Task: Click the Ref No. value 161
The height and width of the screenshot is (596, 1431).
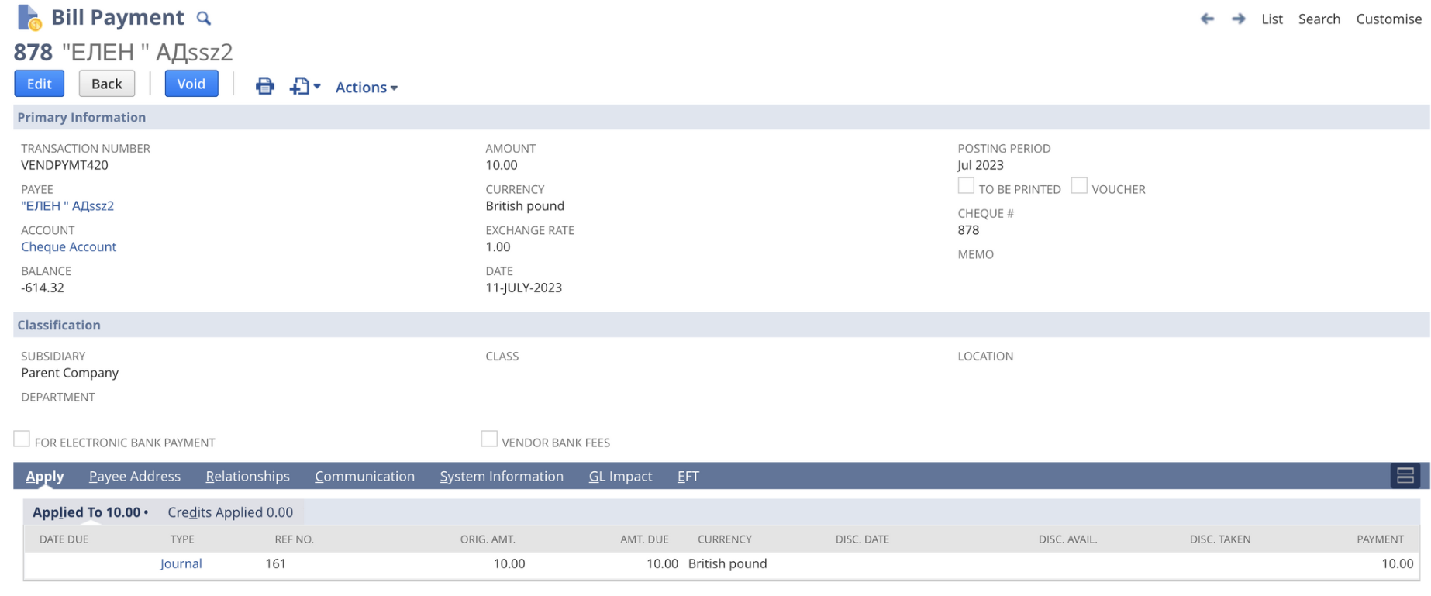Action: pos(276,563)
